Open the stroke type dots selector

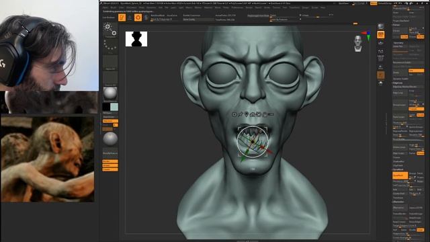[110, 46]
